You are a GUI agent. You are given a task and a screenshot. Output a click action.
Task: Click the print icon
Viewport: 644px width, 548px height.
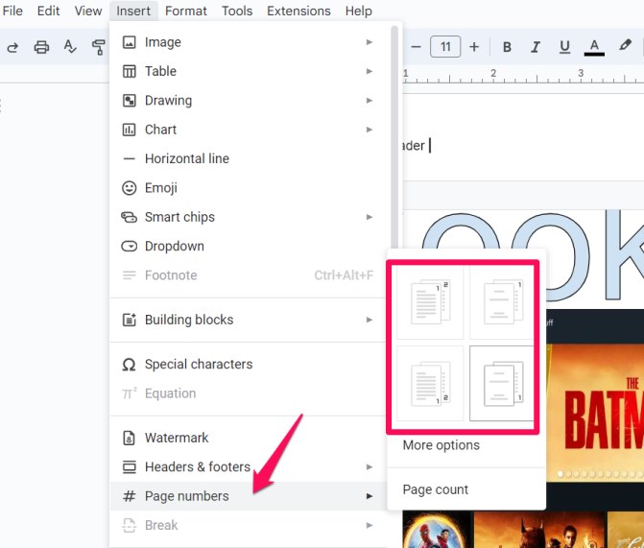click(41, 48)
